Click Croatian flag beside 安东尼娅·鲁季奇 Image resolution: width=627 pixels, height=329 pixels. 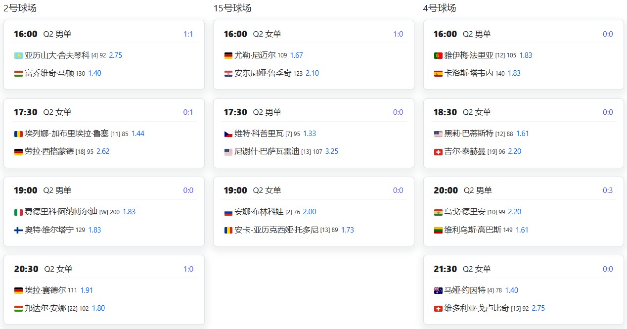228,74
